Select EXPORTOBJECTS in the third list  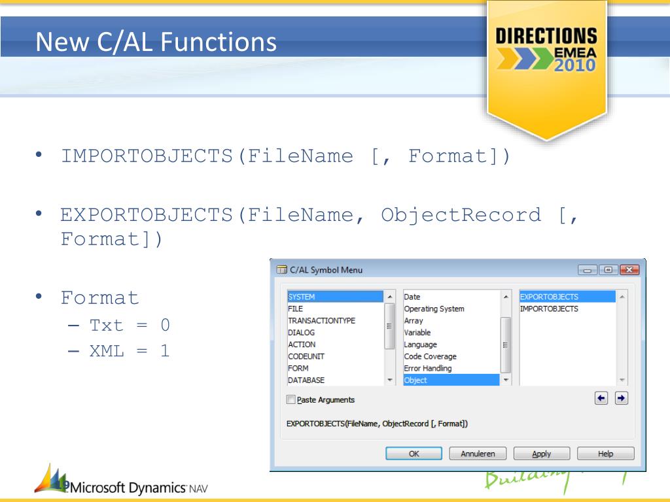tap(567, 297)
